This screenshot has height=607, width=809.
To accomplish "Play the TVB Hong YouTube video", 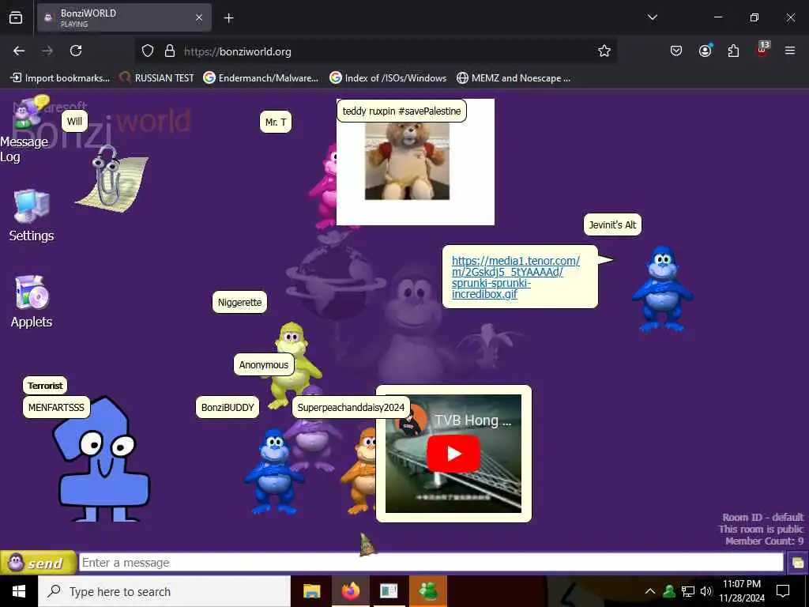I will point(453,453).
